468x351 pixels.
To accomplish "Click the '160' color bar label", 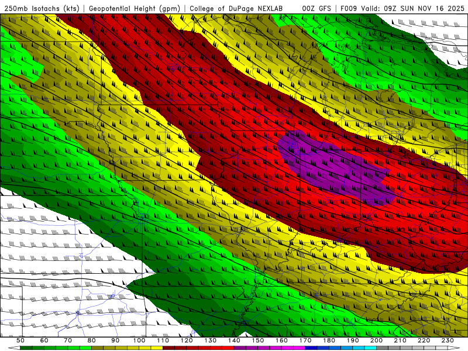I will pyautogui.click(x=281, y=340).
